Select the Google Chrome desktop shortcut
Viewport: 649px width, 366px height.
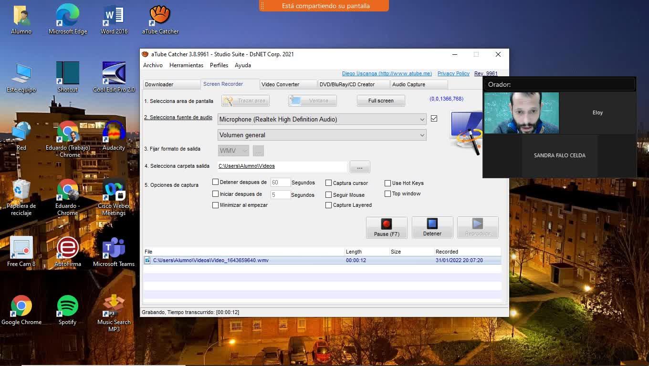tap(21, 310)
